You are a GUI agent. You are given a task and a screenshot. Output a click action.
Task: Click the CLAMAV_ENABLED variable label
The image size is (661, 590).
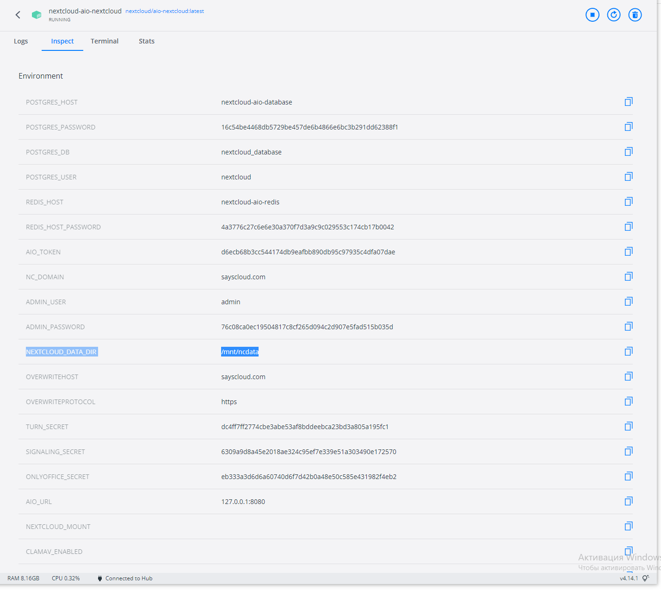[54, 552]
